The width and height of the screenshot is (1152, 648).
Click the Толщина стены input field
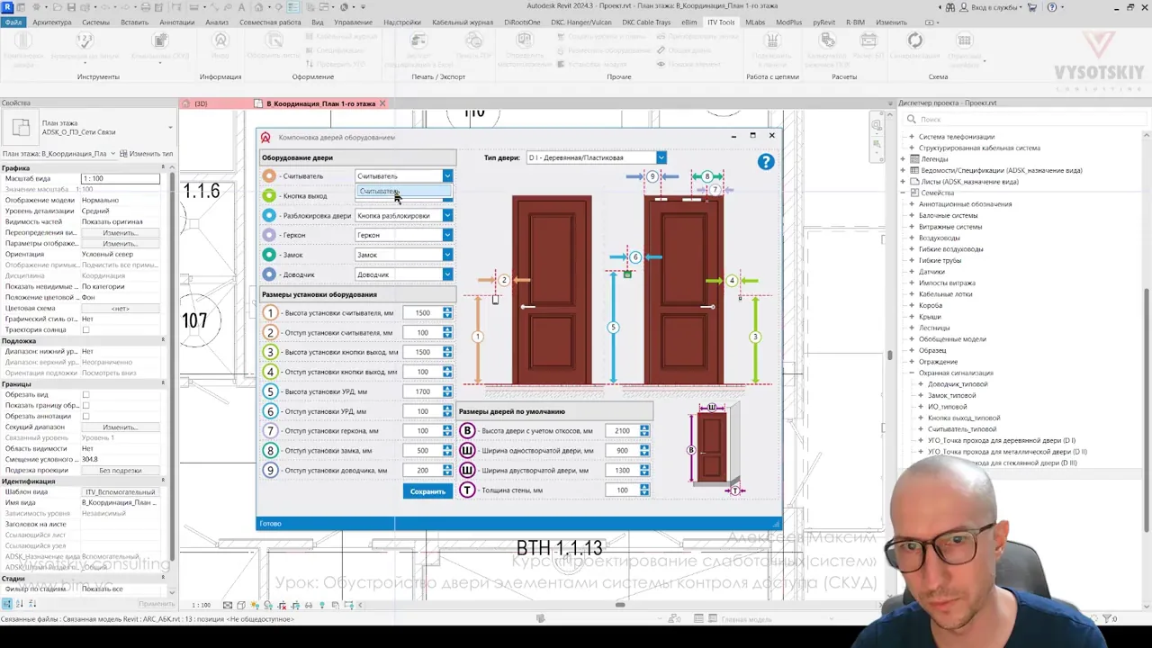(x=622, y=490)
